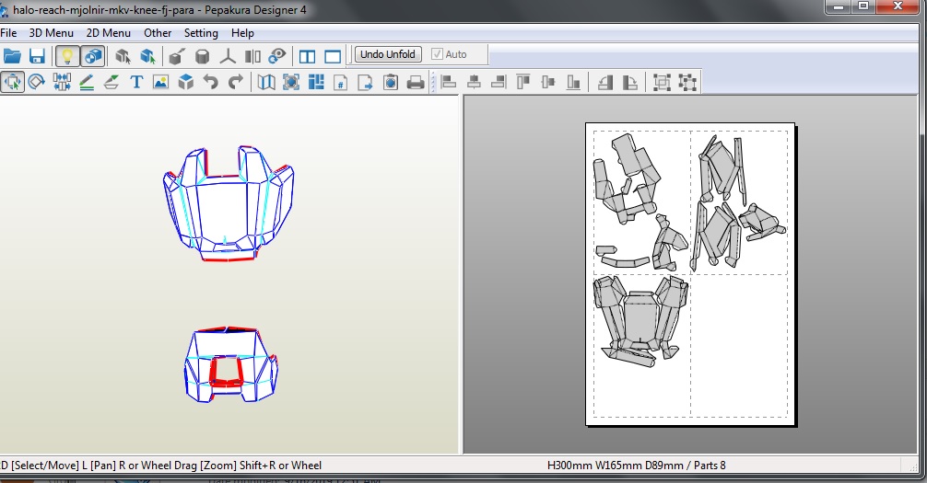The height and width of the screenshot is (483, 927).
Task: Open the Help menu
Action: [242, 33]
